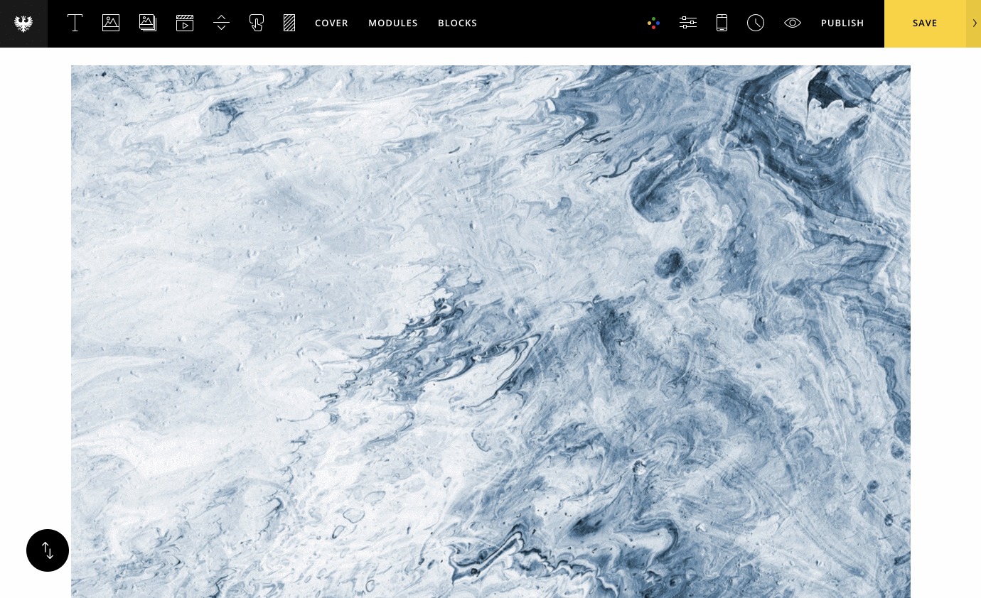This screenshot has width=981, height=598.
Task: Open page settings sliders icon
Action: [688, 23]
